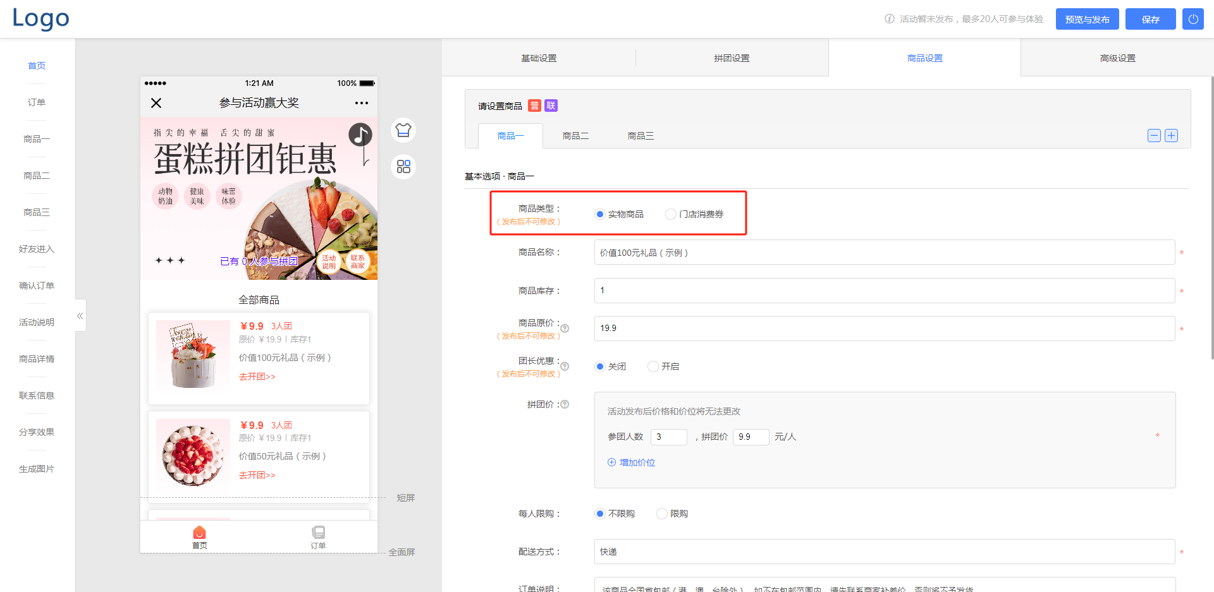Click the right-side vertical scrollbar
The image size is (1214, 592).
[1211, 218]
